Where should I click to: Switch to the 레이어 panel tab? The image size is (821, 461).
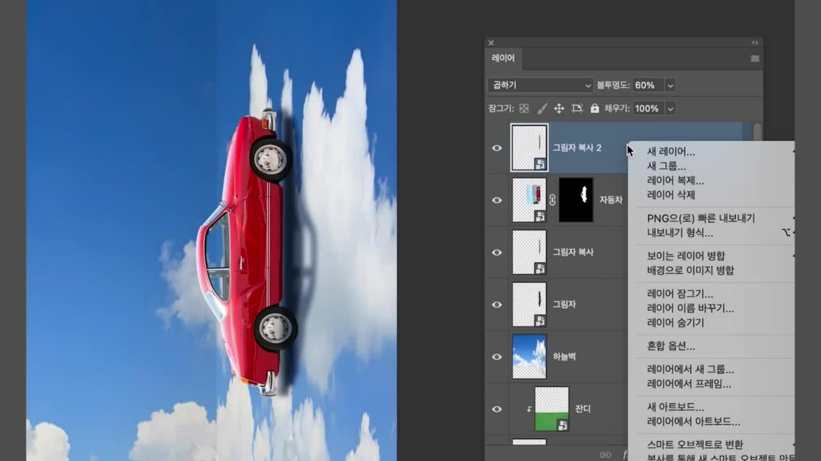coord(503,58)
